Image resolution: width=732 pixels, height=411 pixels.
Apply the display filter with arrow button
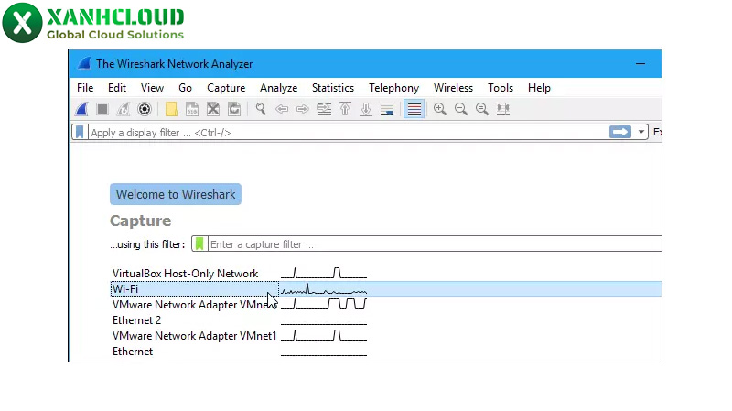(620, 133)
